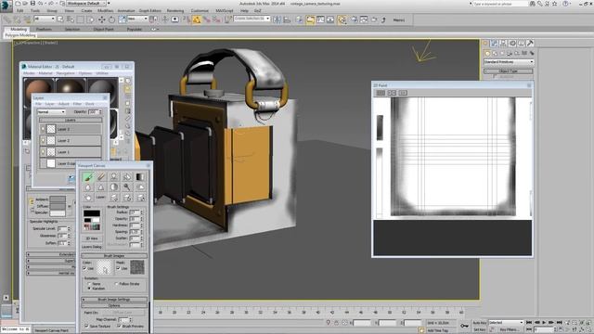Select the Contrast tool in Viewport Canvas
Screen dimensions: 594x334
point(113,187)
